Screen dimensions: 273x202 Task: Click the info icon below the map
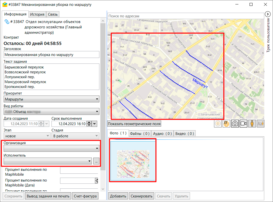coord(218,124)
